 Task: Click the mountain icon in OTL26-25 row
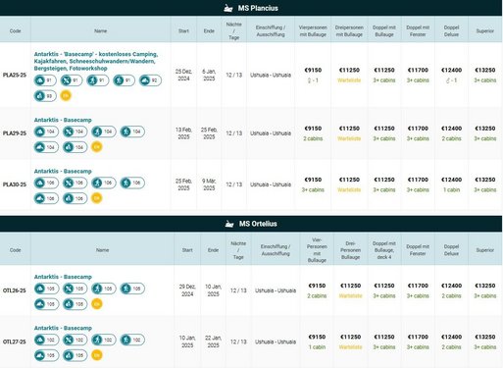[x=40, y=304]
